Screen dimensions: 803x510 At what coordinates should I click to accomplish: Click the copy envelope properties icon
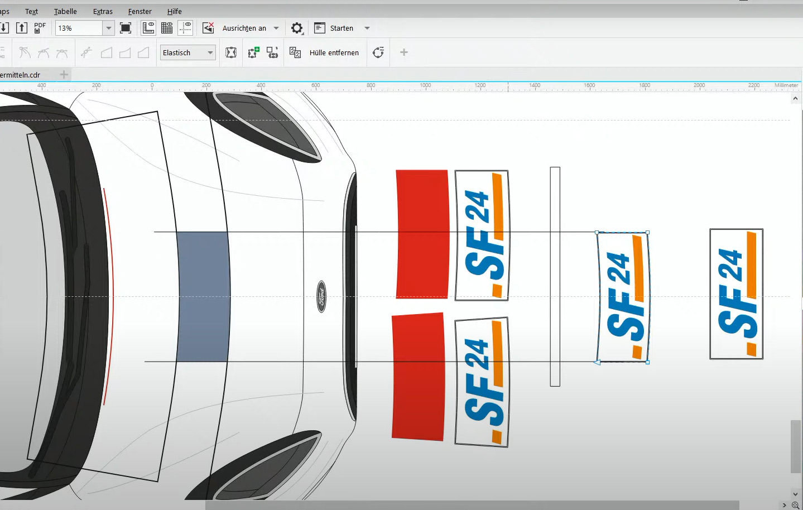295,52
